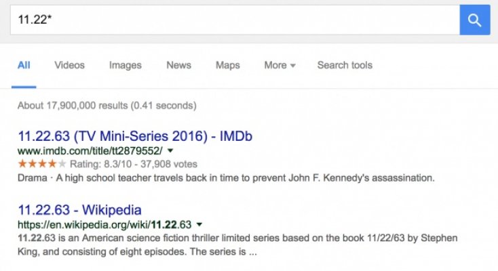The image size is (498, 271).
Task: Open Search tools options
Action: coord(345,65)
